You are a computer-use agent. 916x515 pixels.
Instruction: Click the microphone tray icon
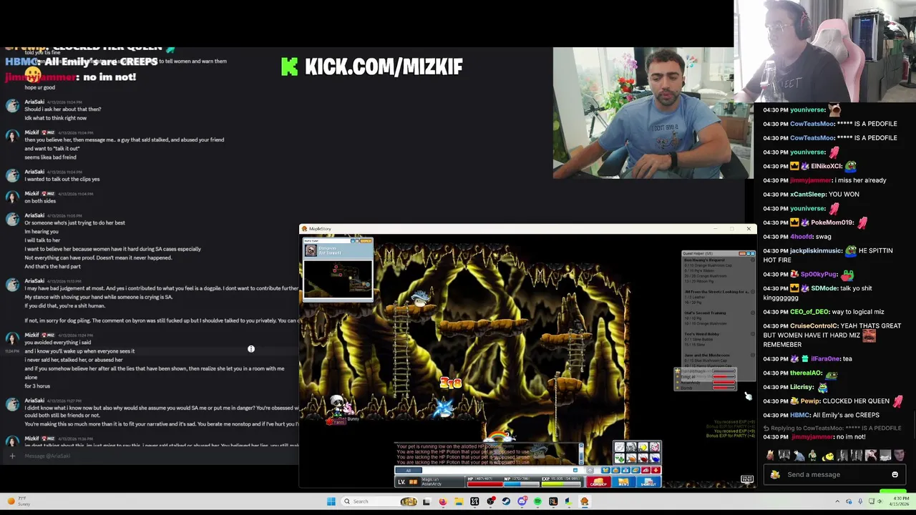coord(860,501)
